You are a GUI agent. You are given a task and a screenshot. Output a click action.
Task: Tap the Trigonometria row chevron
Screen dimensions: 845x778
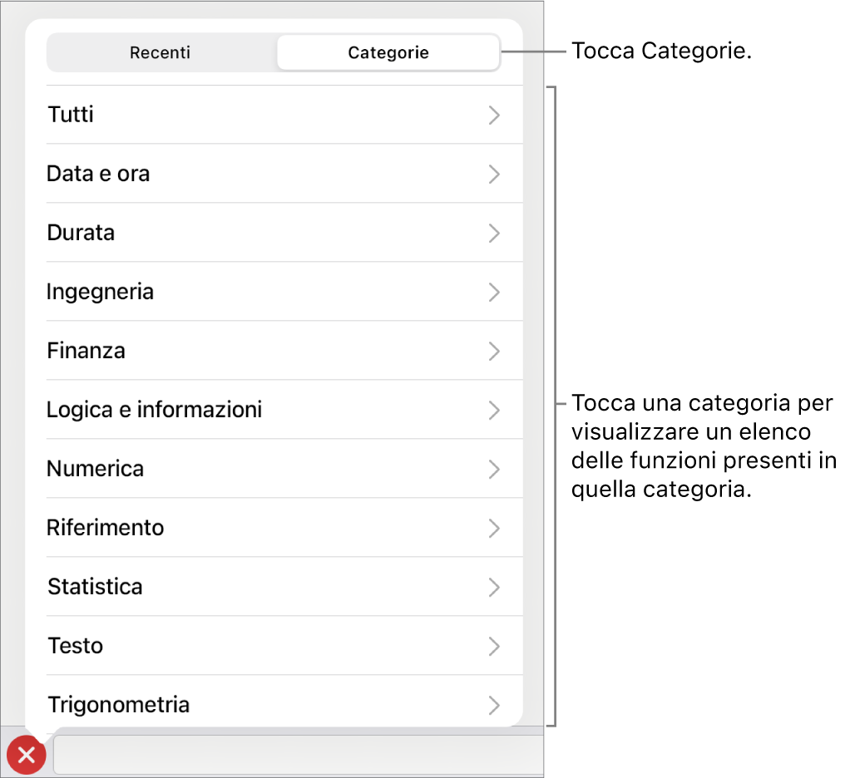tap(494, 705)
